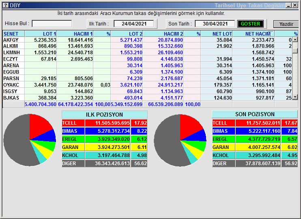Sort by the LOT 1 column header
Screen dimensions: 301x219
pyautogui.click(x=41, y=34)
